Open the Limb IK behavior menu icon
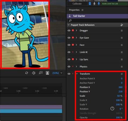The width and height of the screenshot is (128, 121). [x=122, y=52]
